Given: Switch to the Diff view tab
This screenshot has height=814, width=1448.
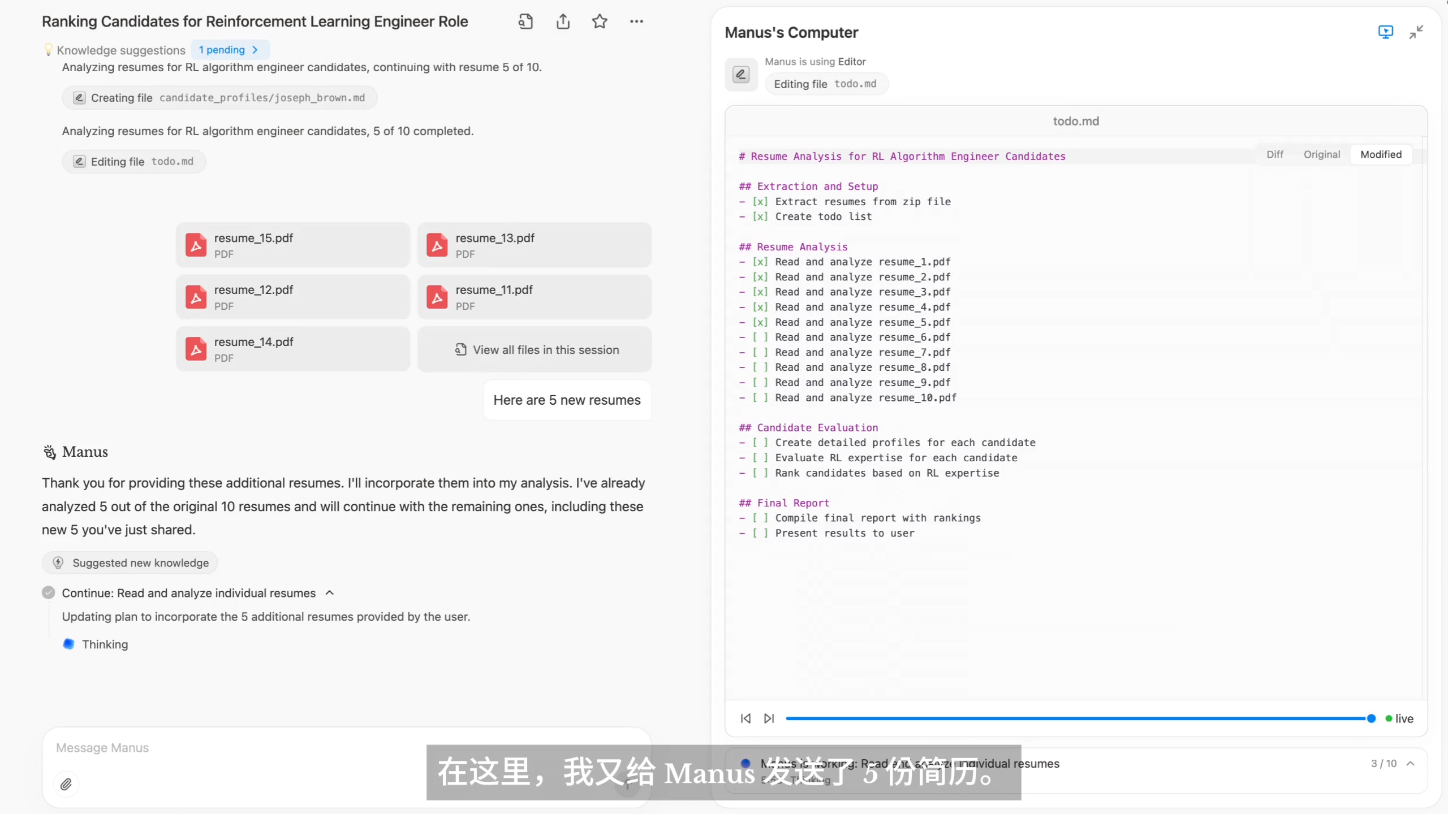Looking at the screenshot, I should coord(1274,154).
